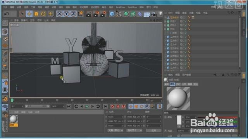The image size is (248, 139).
Task: Open the viewport Cameras menu
Action: pyautogui.click(x=24, y=20)
